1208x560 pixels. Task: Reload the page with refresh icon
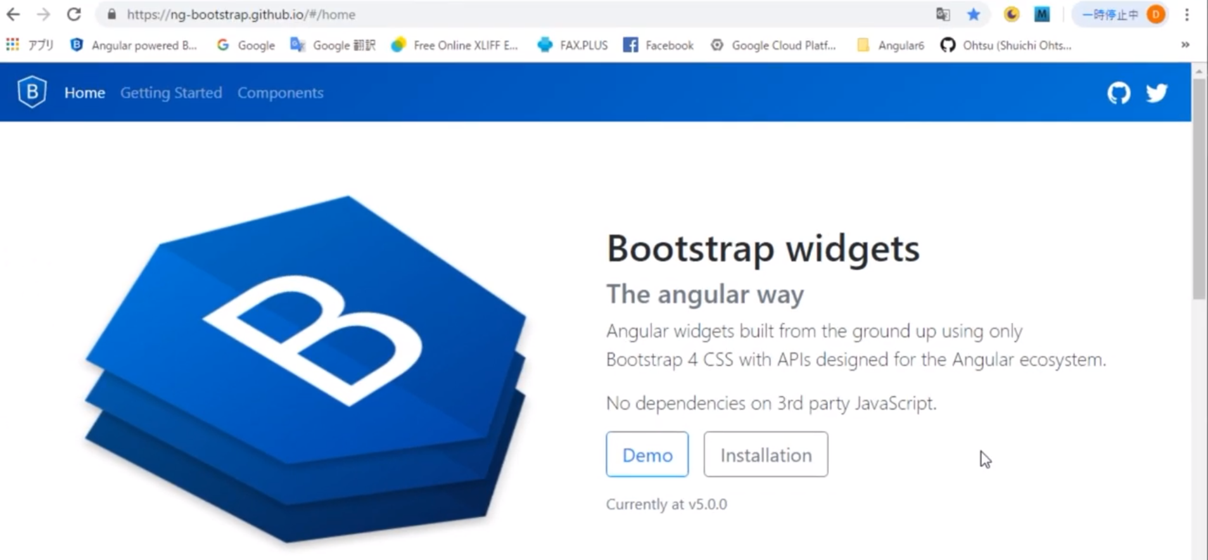(73, 14)
